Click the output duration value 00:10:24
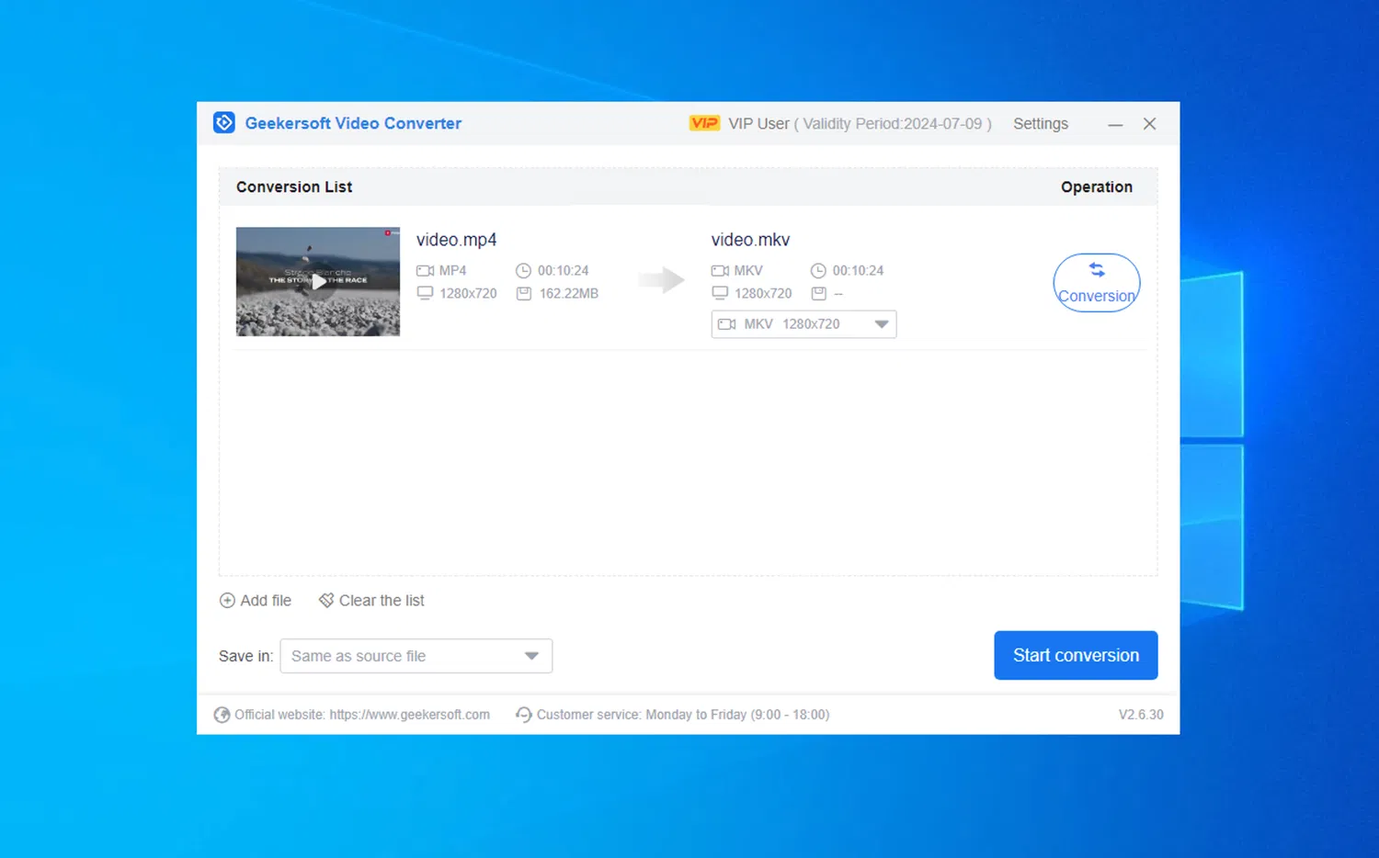Image resolution: width=1379 pixels, height=858 pixels. (x=858, y=271)
